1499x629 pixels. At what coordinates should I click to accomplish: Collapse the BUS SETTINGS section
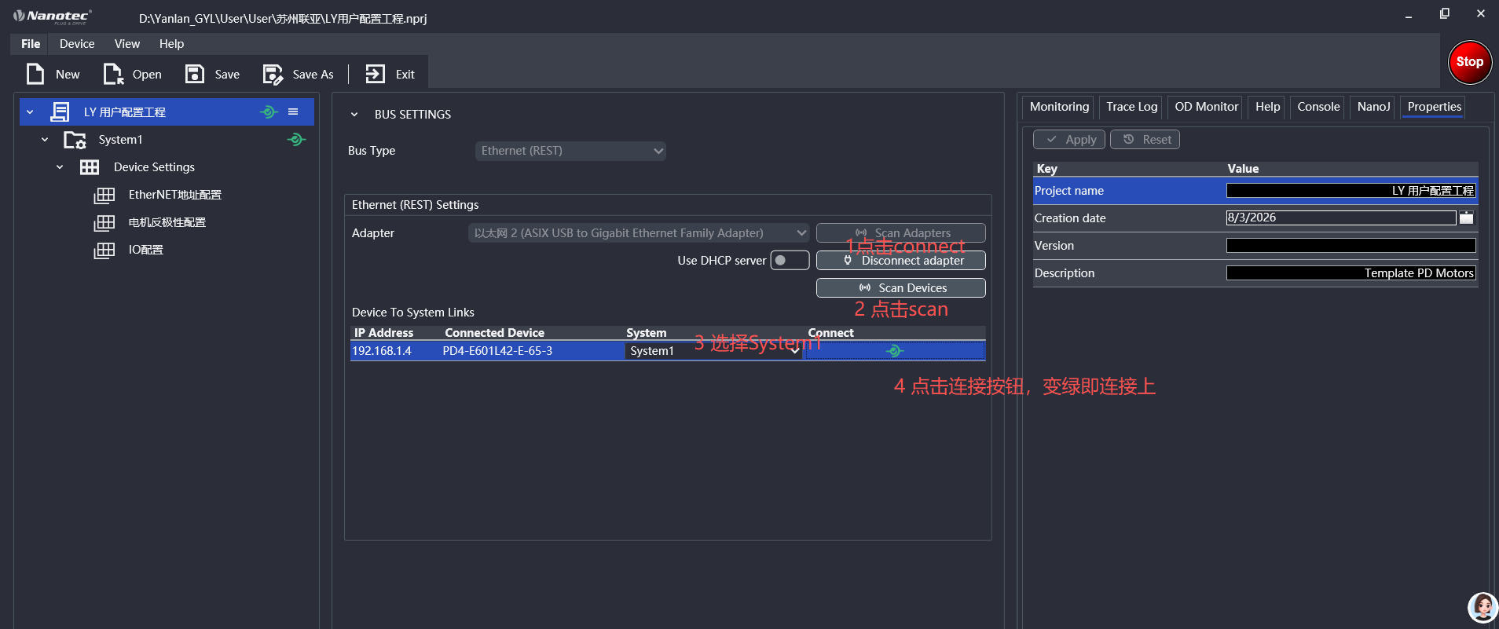click(x=354, y=115)
